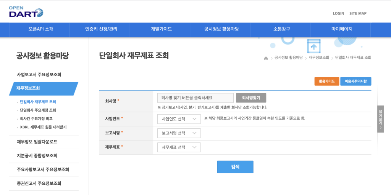This screenshot has width=391, height=195.
Task: Open the 사업연도 선택 dropdown
Action: [179, 119]
